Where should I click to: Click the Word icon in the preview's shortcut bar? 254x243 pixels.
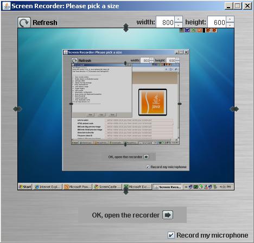pos(187,30)
